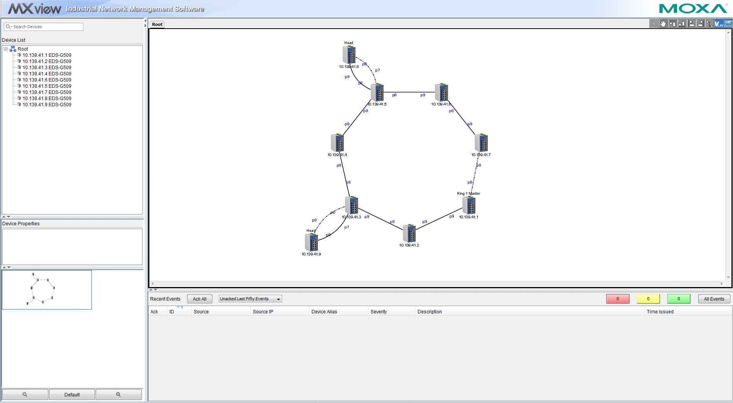733x403 pixels.
Task: Open All Events
Action: coord(714,299)
